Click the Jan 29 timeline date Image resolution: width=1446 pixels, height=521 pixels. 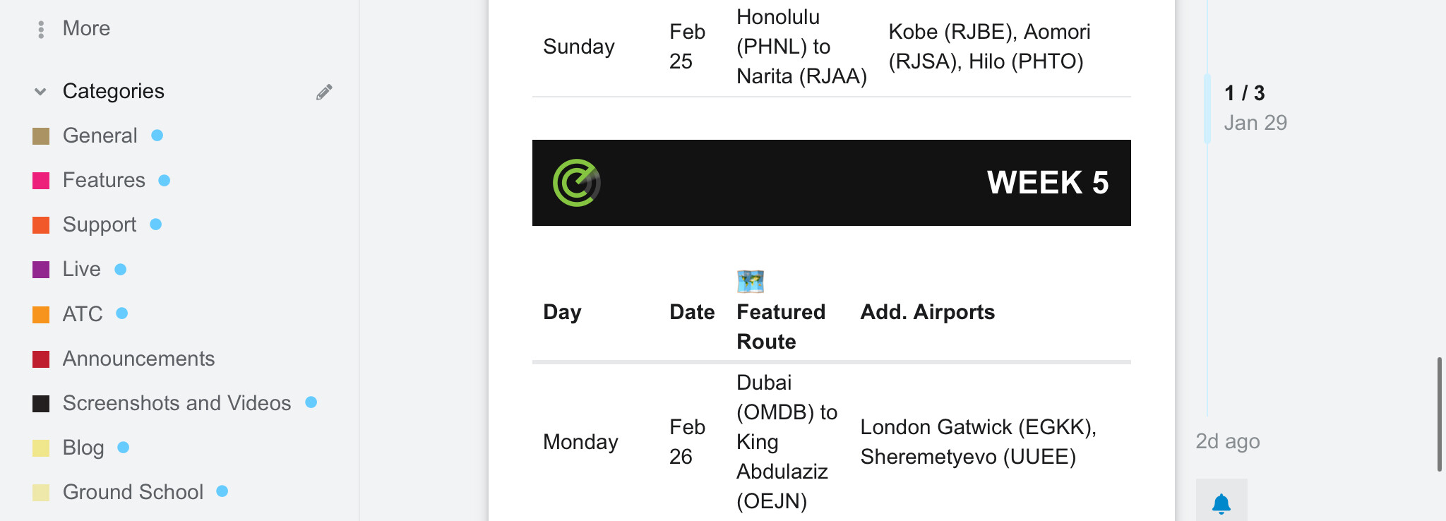(x=1255, y=123)
